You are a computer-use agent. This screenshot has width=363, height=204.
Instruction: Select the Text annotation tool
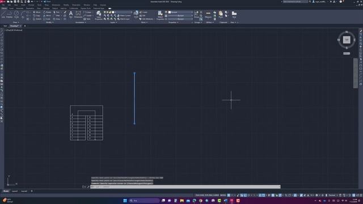coord(71,14)
